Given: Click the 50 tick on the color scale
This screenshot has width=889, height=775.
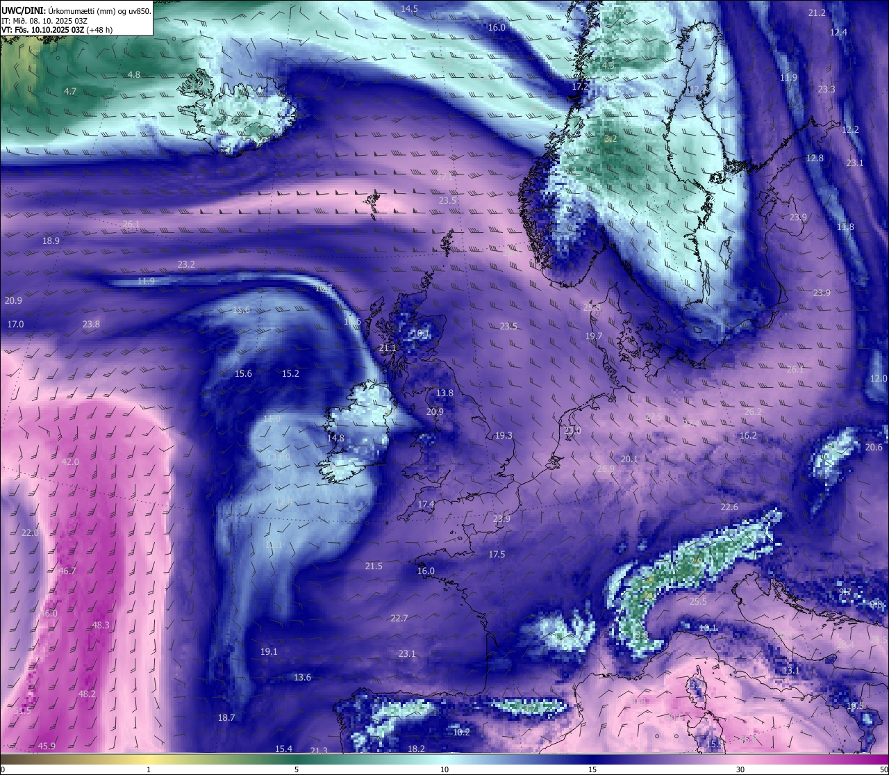Looking at the screenshot, I should pos(883,769).
